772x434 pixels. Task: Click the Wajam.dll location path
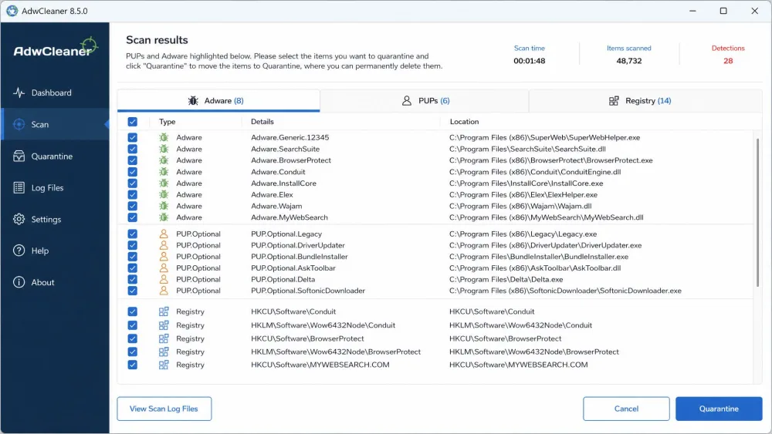[520, 206]
